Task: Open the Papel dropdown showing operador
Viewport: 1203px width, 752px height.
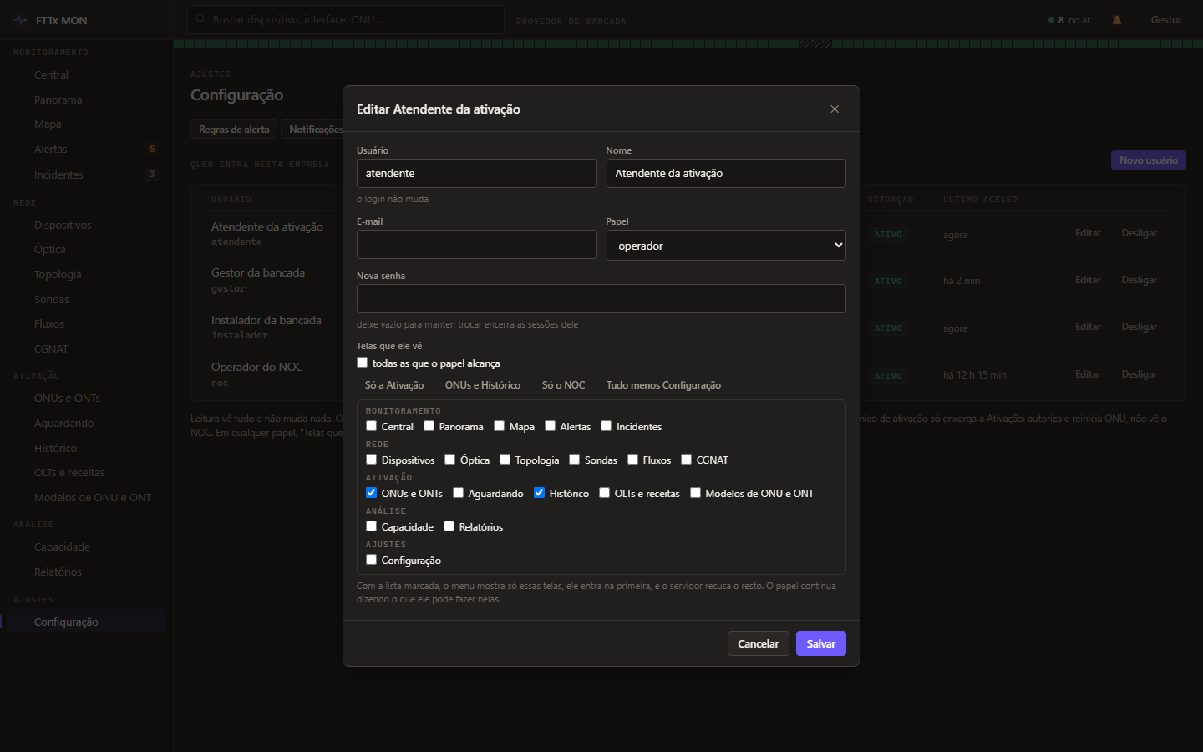Action: (x=726, y=246)
